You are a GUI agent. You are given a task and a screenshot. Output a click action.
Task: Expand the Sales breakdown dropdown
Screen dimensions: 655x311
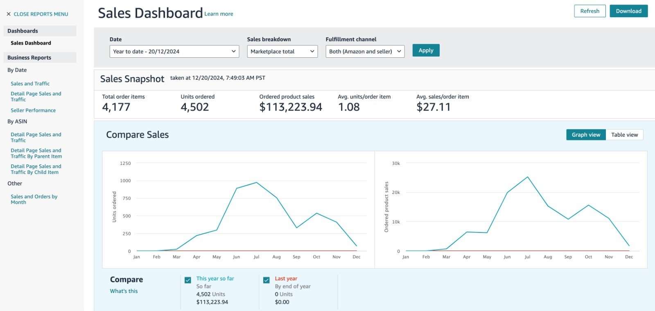click(x=282, y=52)
